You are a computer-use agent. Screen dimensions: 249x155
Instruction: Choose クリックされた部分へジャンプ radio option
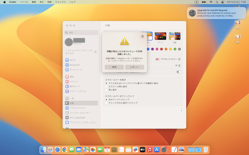click(107, 103)
